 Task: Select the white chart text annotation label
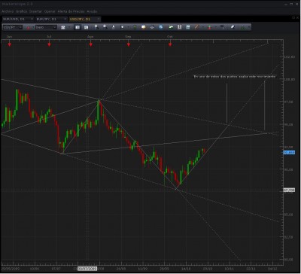[235, 77]
